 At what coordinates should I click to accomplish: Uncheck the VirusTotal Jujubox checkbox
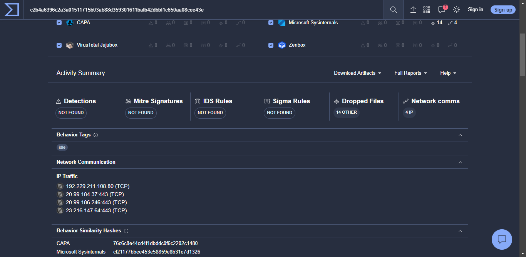[x=59, y=45]
